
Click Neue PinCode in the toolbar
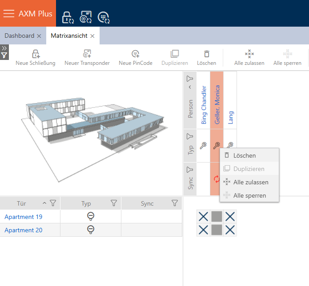136,58
